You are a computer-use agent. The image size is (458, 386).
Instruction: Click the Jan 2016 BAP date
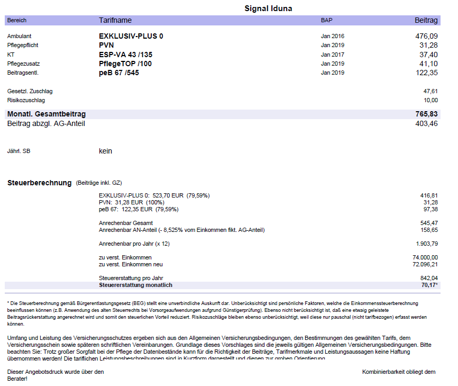pos(332,37)
